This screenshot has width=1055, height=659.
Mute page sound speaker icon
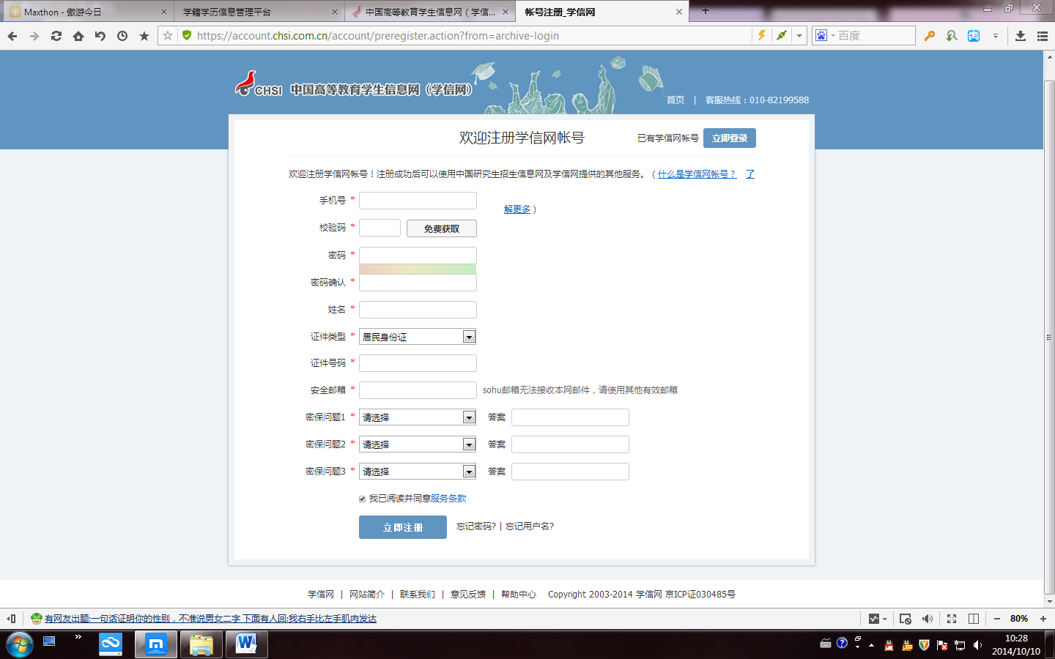coord(928,619)
